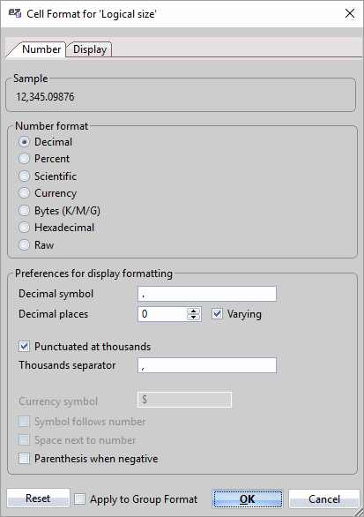Switch to the Display tab

pos(90,49)
